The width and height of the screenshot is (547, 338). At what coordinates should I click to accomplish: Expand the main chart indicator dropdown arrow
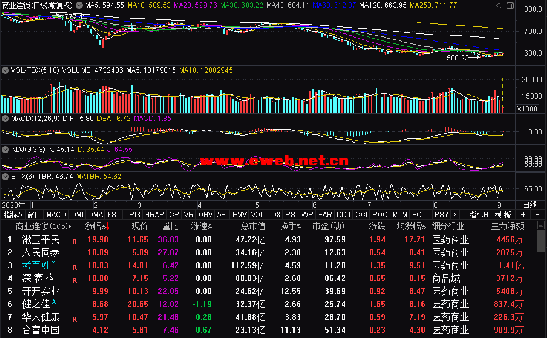click(80, 5)
